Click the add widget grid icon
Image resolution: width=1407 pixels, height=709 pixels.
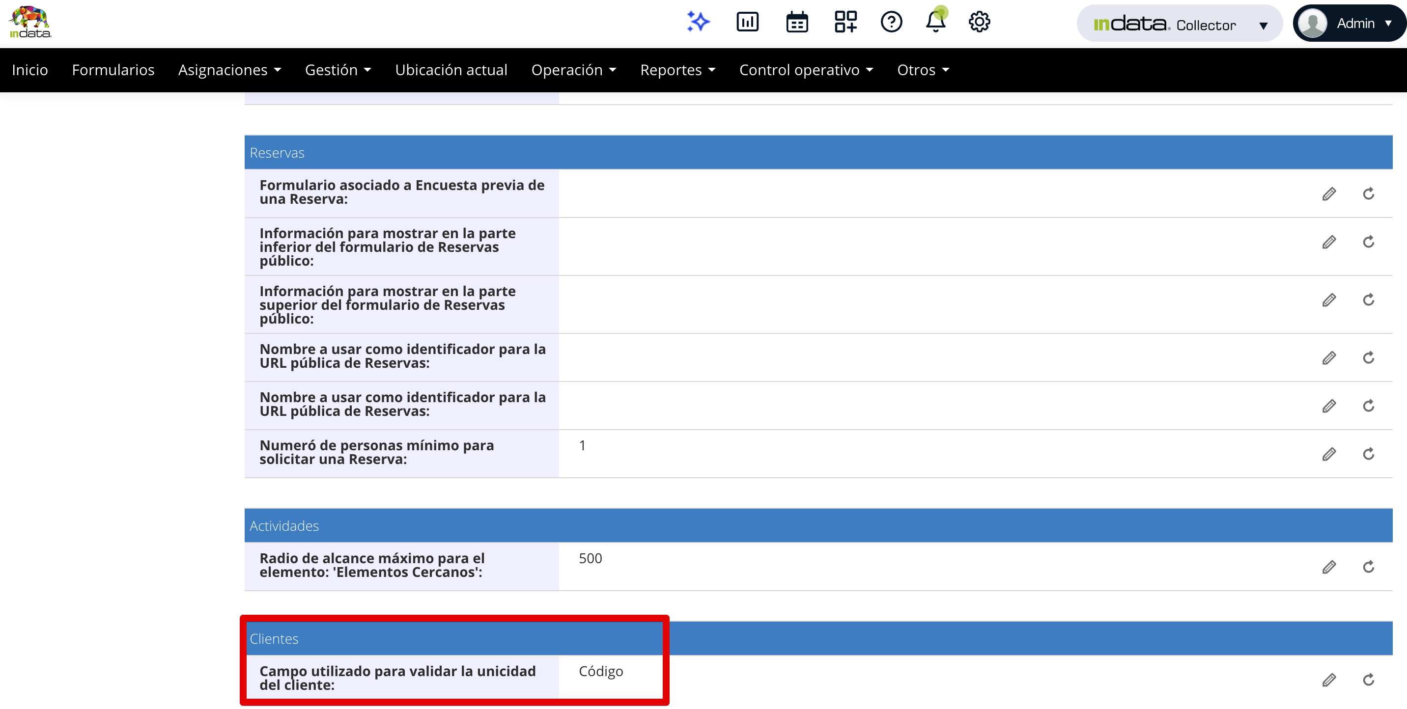click(845, 22)
